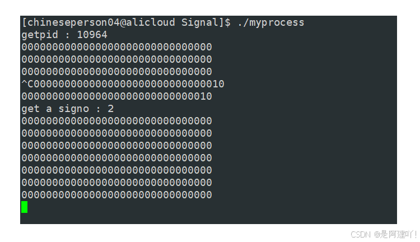Viewport: 420px width, 242px height.
Task: Click the zero line directly below signo
Action: [117, 121]
